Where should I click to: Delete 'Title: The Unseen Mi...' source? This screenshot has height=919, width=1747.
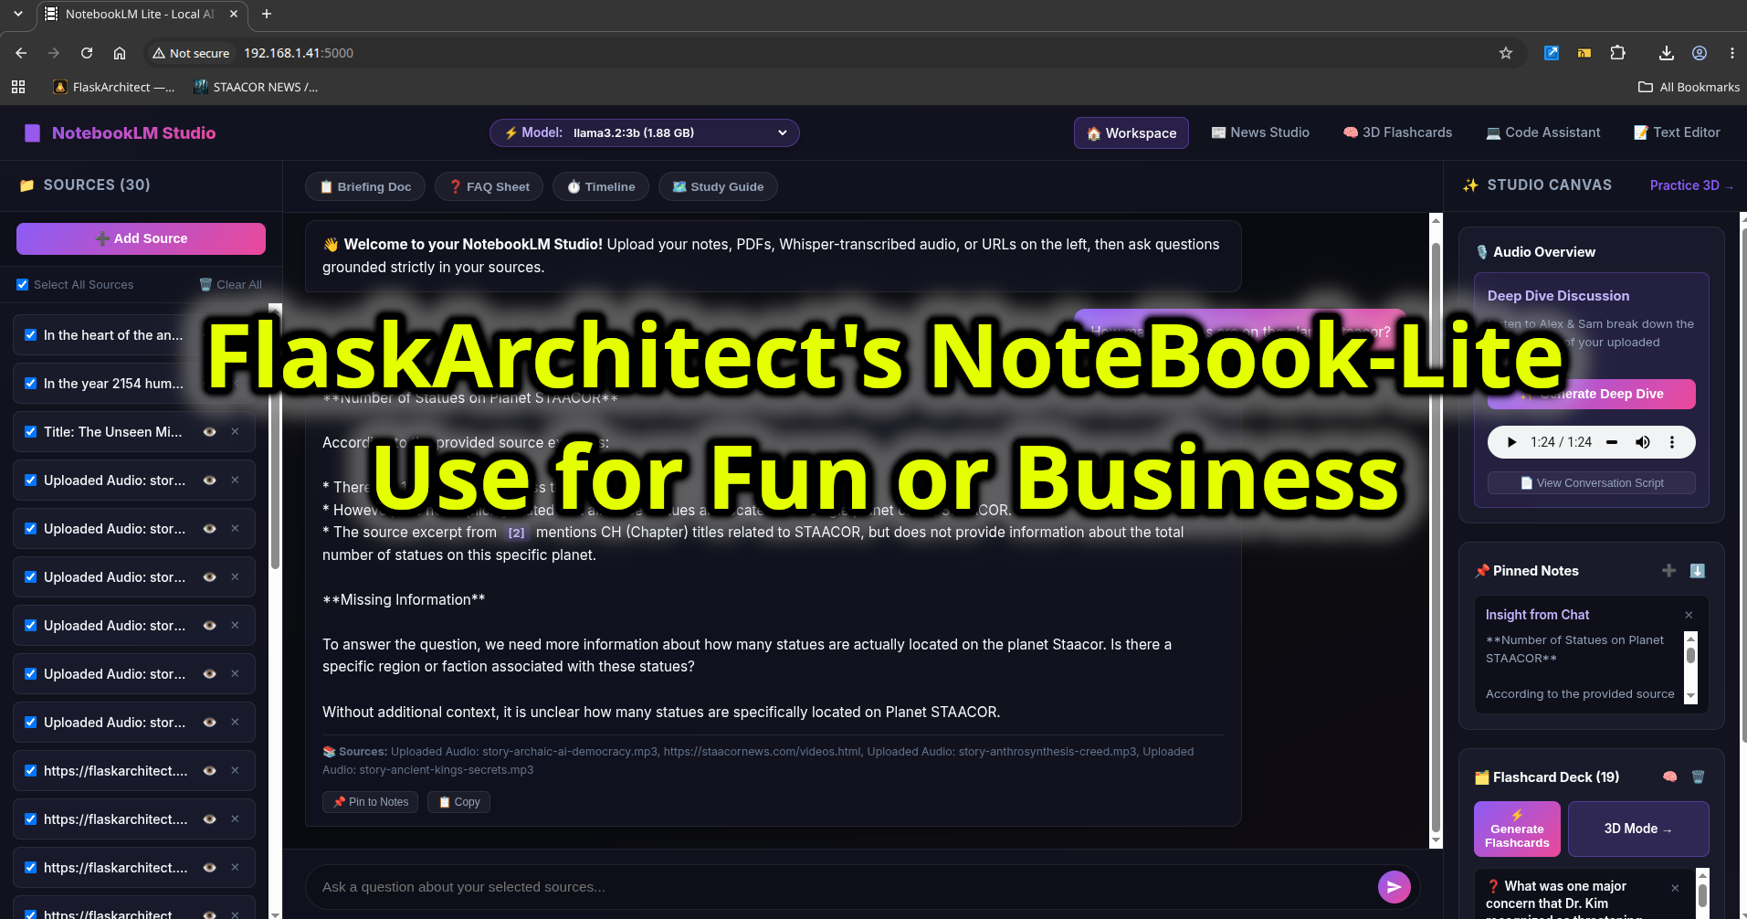(x=235, y=431)
